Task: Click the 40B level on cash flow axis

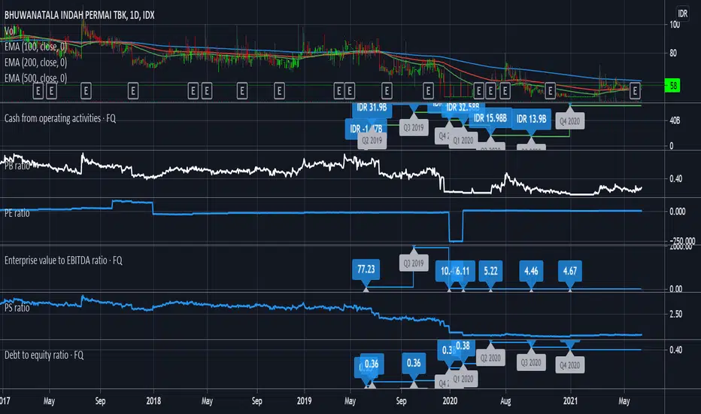Action: pos(675,120)
